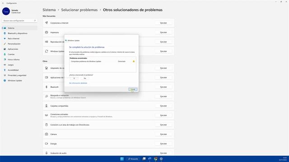The height and width of the screenshot is (162, 289).
Task: Answer Sí to problem solved question
Action: click(74, 78)
